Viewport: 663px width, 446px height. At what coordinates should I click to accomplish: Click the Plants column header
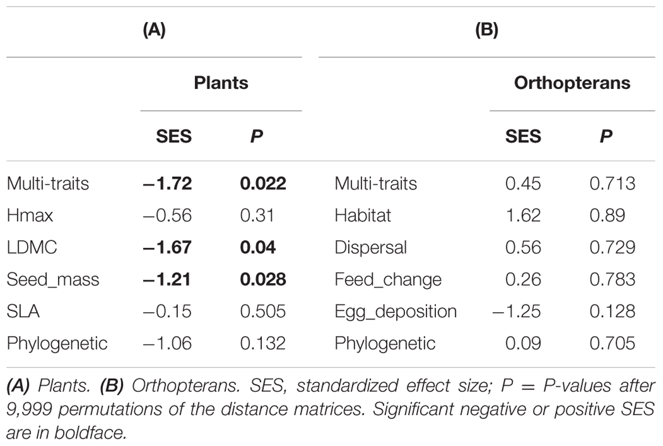[221, 83]
